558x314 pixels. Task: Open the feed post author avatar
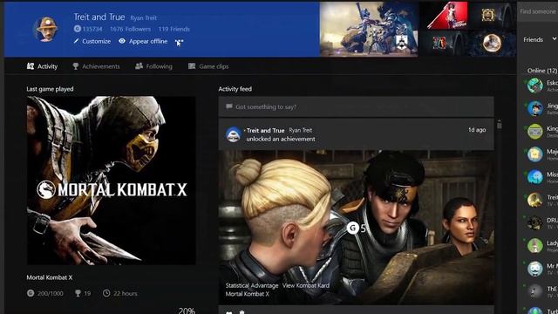[234, 134]
